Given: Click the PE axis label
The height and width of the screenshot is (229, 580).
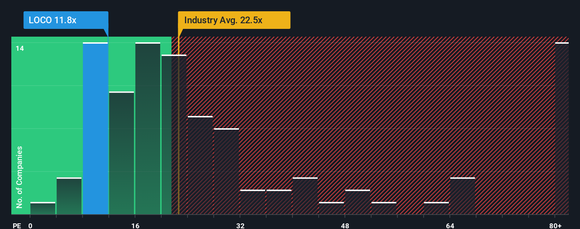Looking at the screenshot, I should 17,225.
